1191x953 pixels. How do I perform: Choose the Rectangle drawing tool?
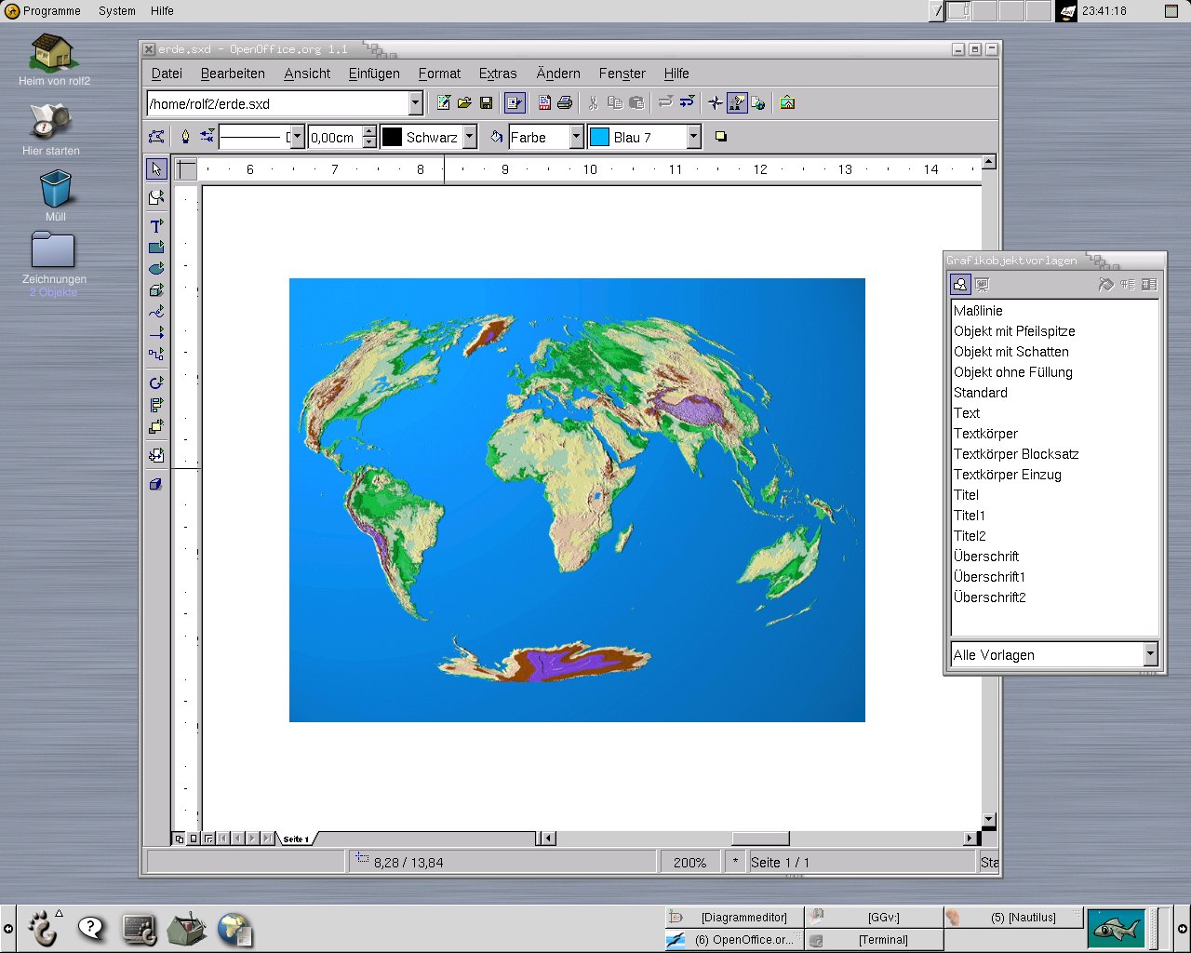(x=156, y=248)
